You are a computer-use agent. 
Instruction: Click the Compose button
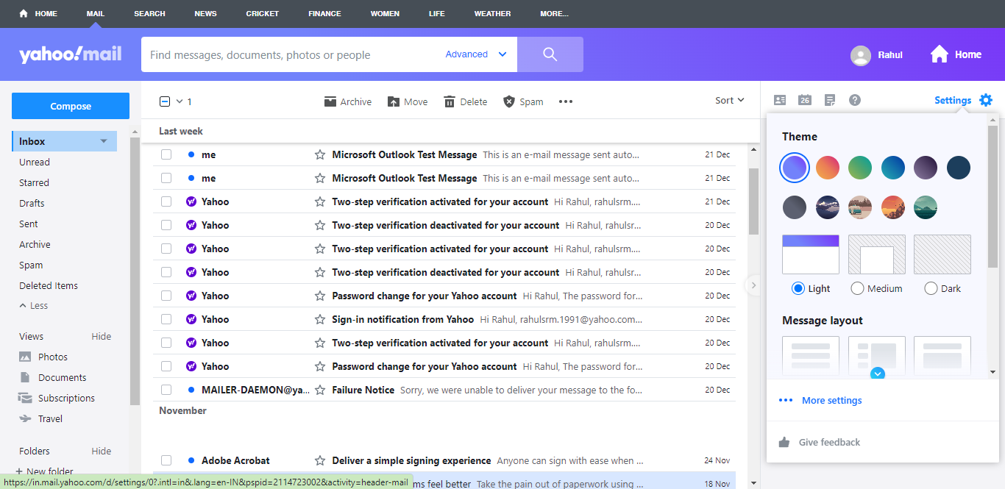pos(71,106)
